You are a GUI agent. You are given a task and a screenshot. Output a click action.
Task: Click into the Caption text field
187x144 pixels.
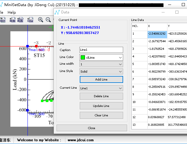[x=101, y=50]
